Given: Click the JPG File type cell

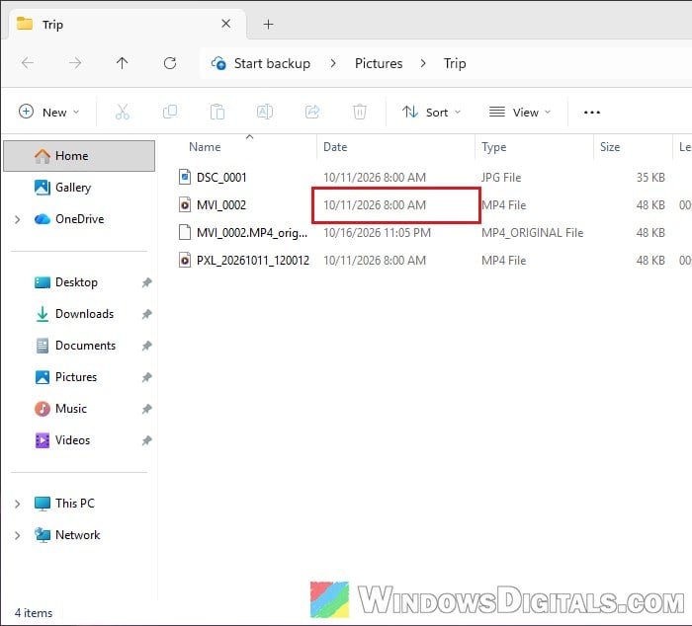Looking at the screenshot, I should 501,177.
